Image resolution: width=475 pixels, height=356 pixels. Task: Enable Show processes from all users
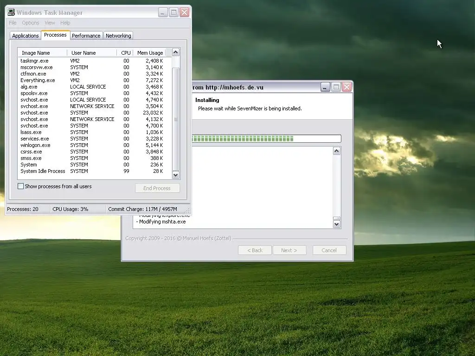pos(20,186)
